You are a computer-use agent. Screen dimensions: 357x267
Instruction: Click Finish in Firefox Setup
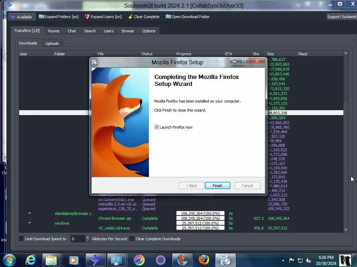pyautogui.click(x=218, y=186)
